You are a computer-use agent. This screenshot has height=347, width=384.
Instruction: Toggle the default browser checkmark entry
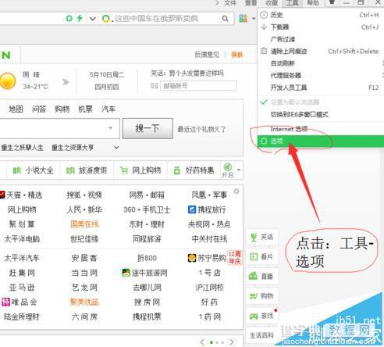320,102
